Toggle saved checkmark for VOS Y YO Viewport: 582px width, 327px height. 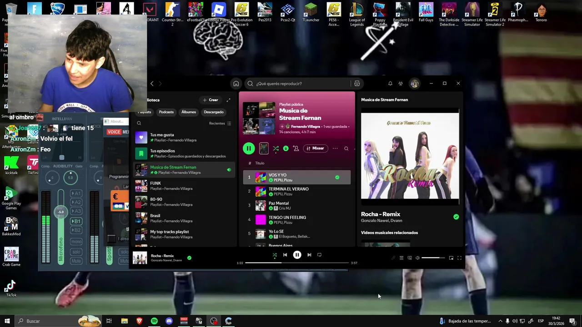[337, 177]
